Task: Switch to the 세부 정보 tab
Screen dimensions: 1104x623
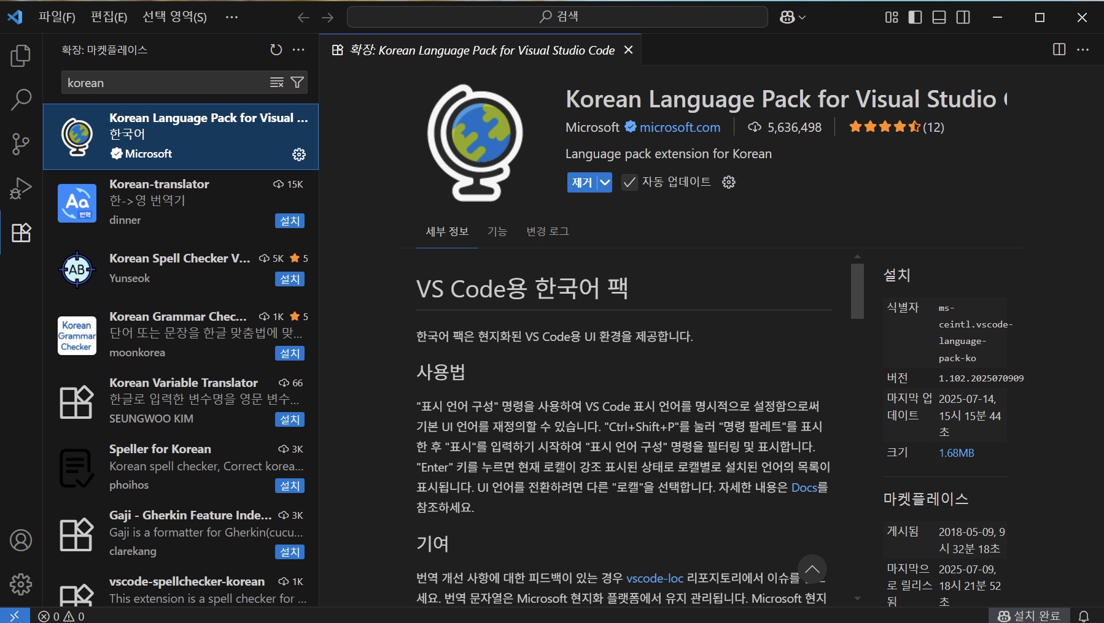Action: point(447,232)
